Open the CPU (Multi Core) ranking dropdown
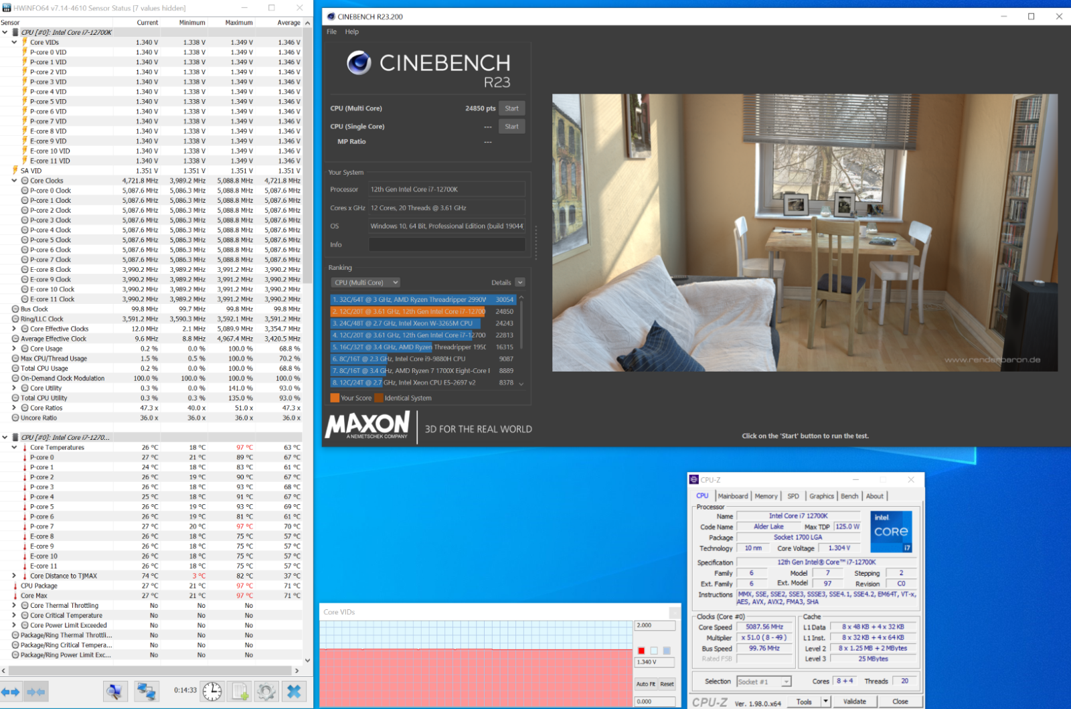The height and width of the screenshot is (709, 1071). (365, 283)
